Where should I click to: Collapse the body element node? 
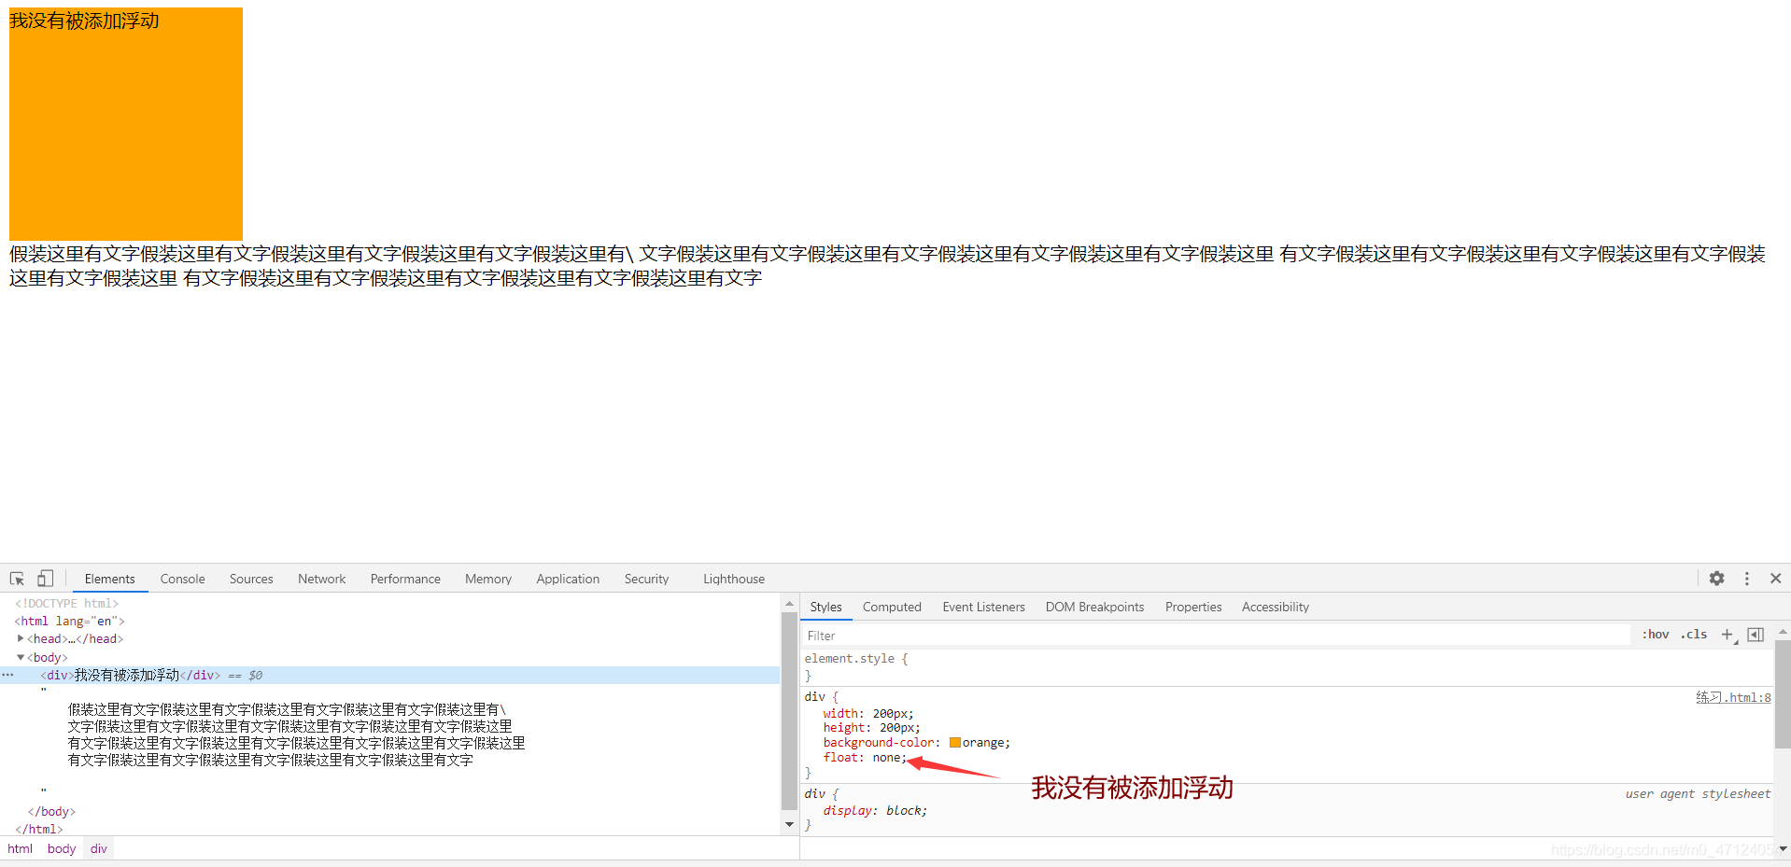[x=21, y=657]
